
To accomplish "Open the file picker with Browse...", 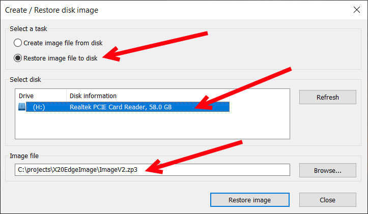I will point(327,170).
